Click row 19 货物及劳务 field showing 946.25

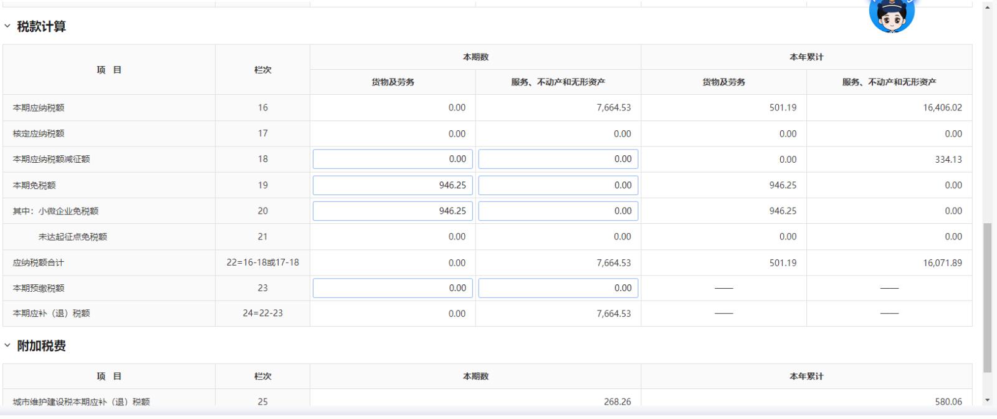point(393,185)
